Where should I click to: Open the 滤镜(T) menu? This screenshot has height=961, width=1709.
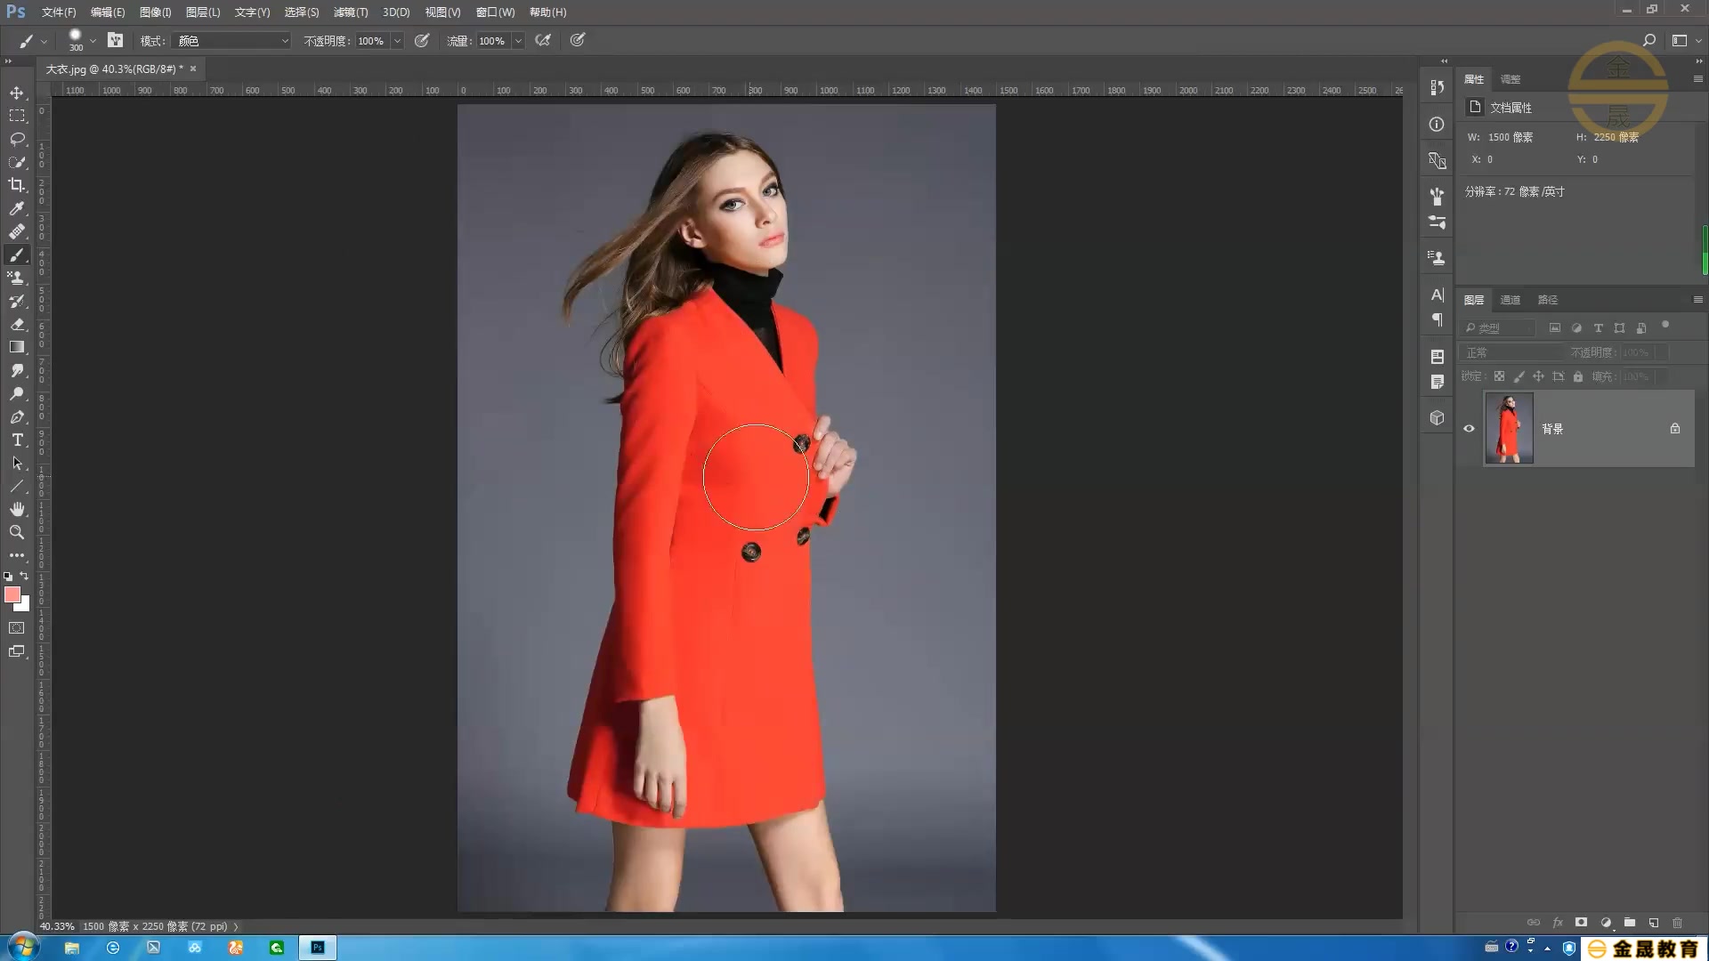[351, 12]
